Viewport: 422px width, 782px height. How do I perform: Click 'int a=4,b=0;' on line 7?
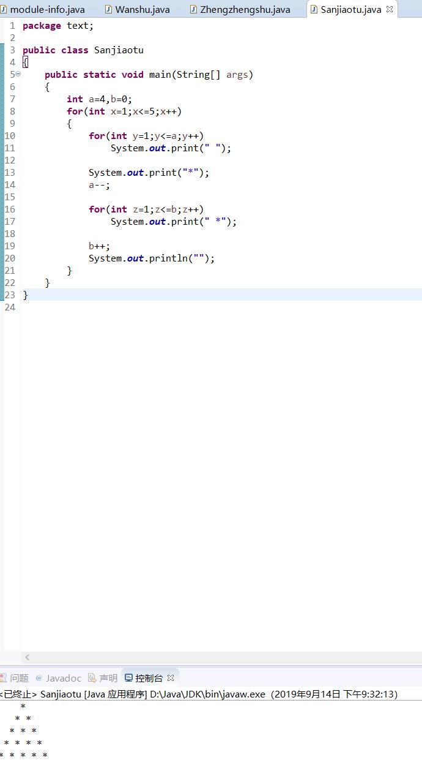tap(99, 99)
